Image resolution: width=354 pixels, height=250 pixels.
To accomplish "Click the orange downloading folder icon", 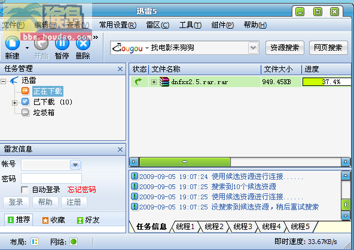I will pos(25,91).
